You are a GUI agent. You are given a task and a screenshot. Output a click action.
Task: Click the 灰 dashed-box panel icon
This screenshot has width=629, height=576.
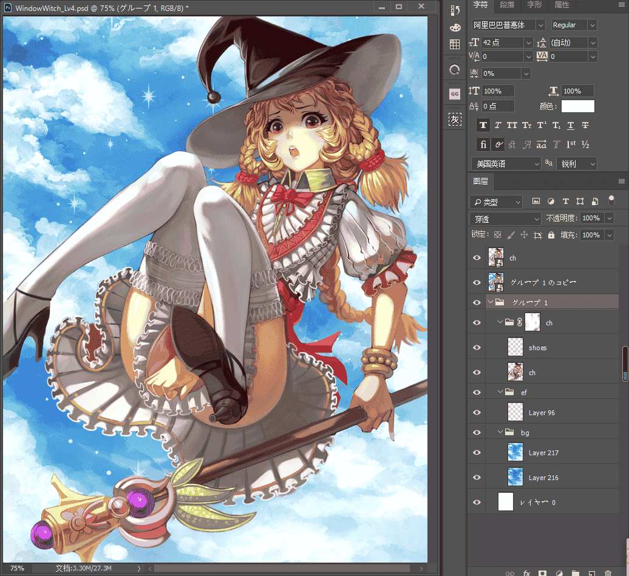point(455,119)
